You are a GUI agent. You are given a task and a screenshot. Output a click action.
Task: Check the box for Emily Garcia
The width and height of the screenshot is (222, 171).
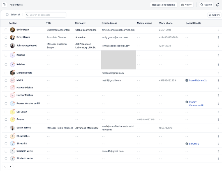tap(6, 37)
